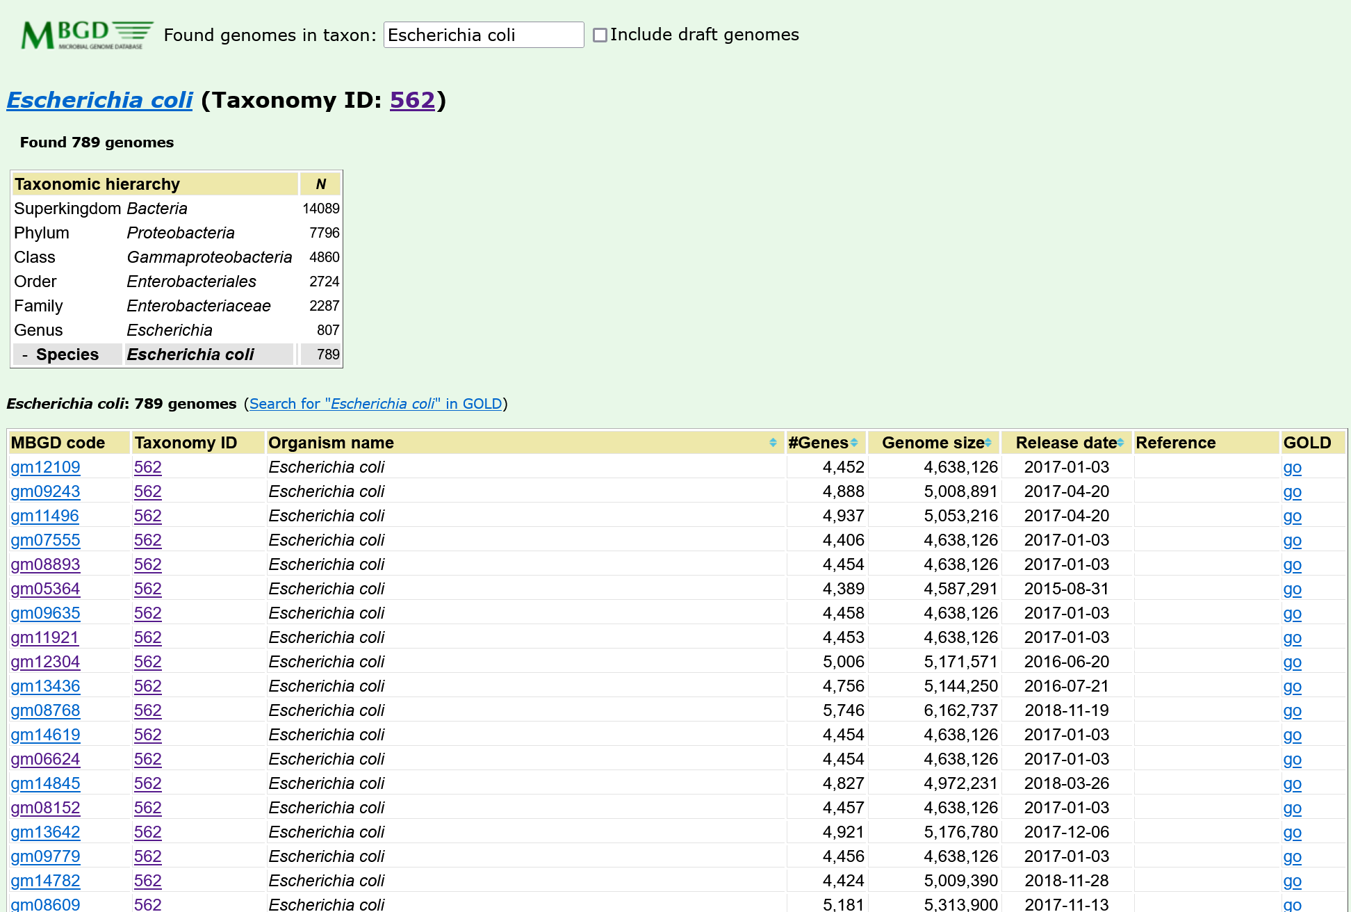Screen dimensions: 1351x912
Task: Click Bacteria in taxonomic hierarchy
Action: tap(157, 209)
